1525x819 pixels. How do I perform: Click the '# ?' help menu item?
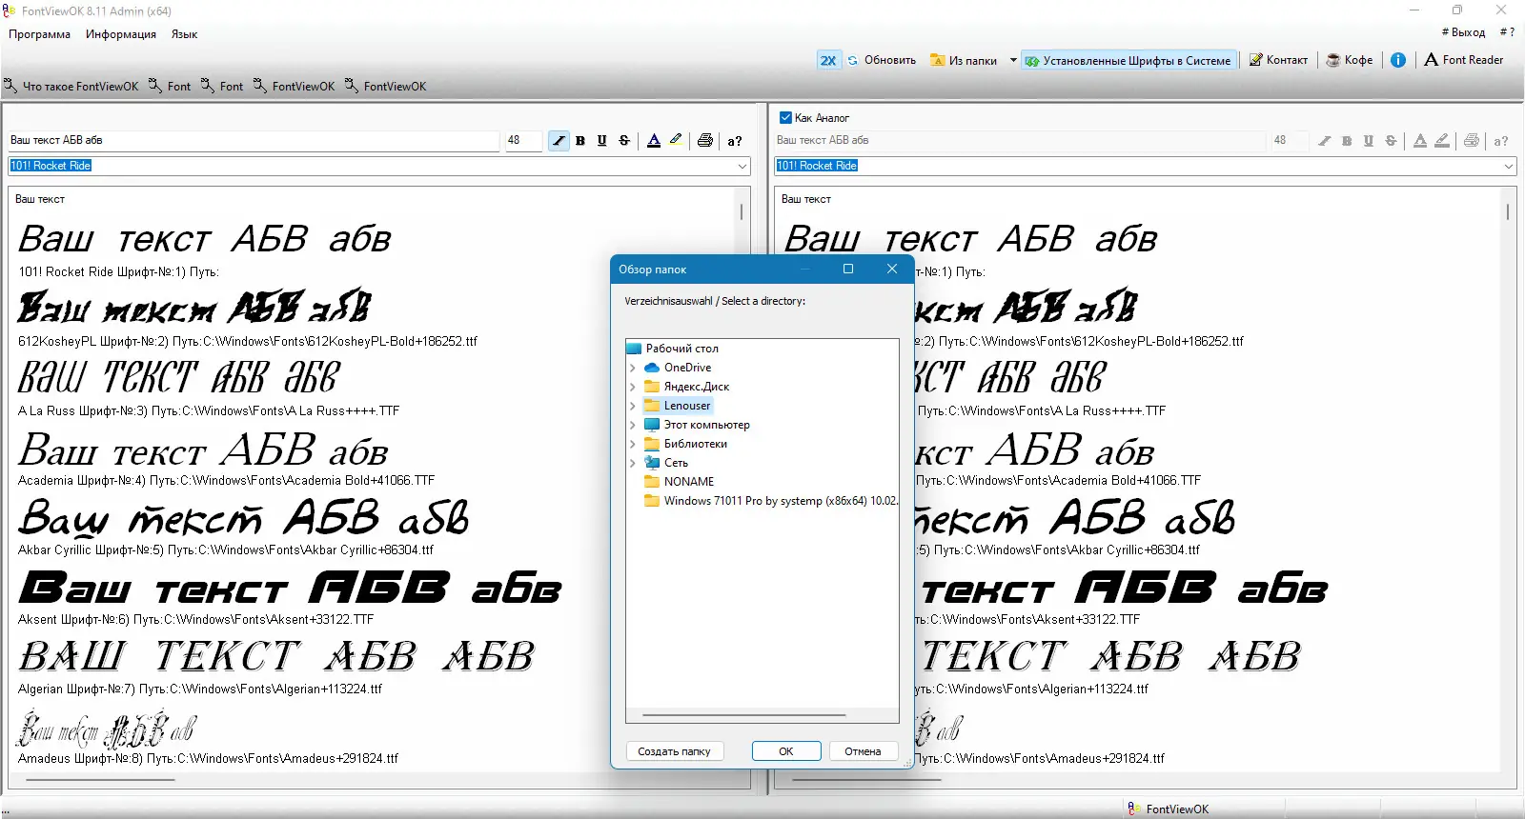pyautogui.click(x=1507, y=32)
